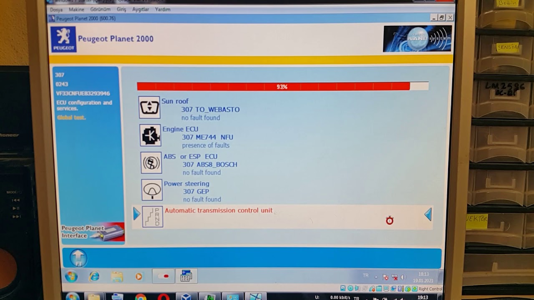This screenshot has width=534, height=300.
Task: Click the ABS or ESP ECU label
Action: [190, 157]
